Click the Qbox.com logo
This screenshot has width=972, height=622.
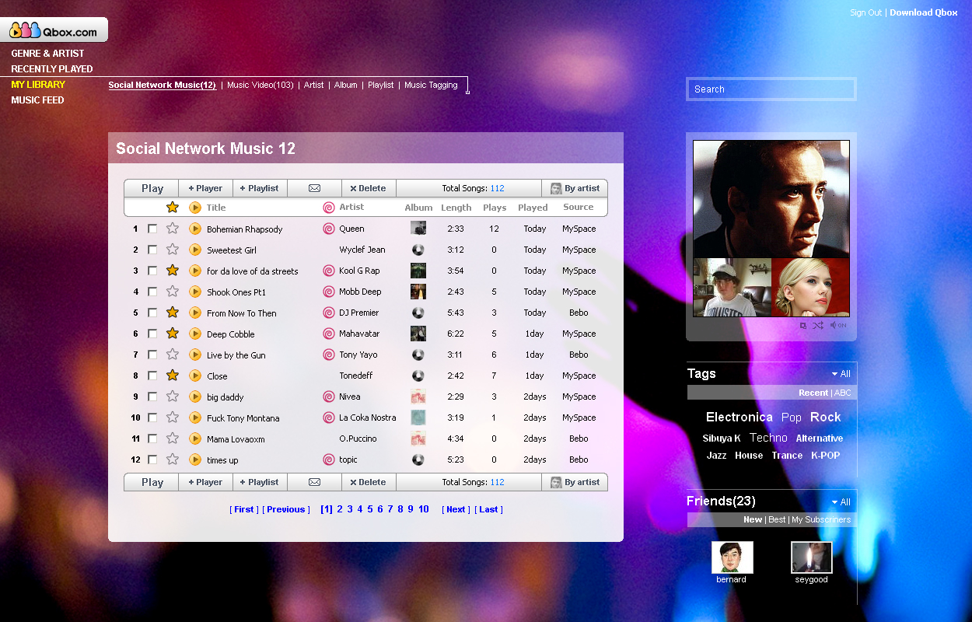(x=54, y=30)
